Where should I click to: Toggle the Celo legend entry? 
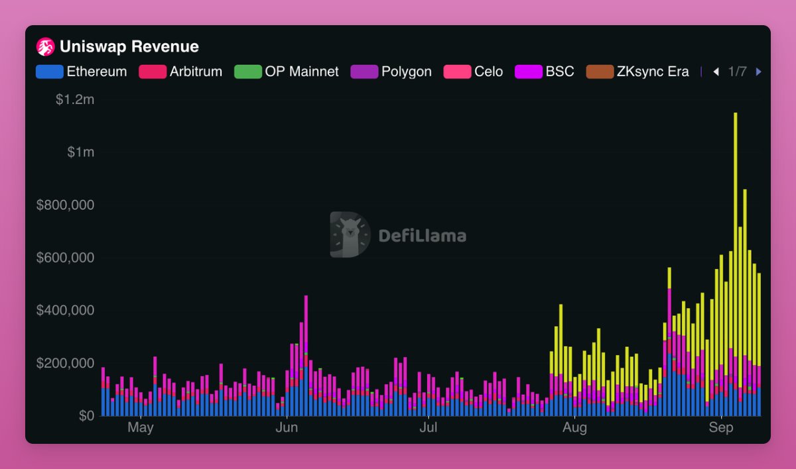point(473,72)
